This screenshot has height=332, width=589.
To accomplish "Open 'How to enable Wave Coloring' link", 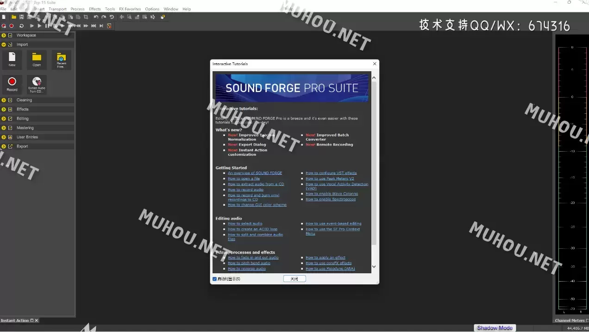I will click(332, 194).
